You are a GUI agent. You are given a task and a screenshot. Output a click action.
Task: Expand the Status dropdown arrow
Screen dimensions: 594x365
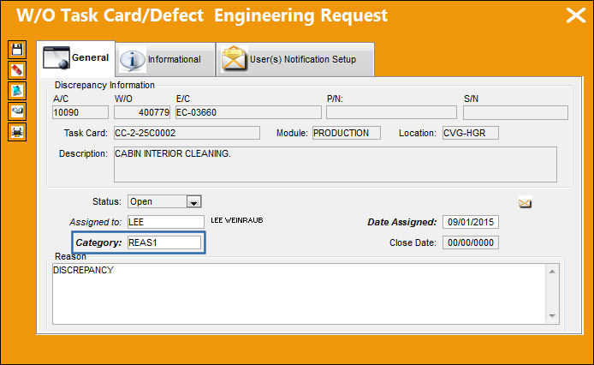[193, 201]
